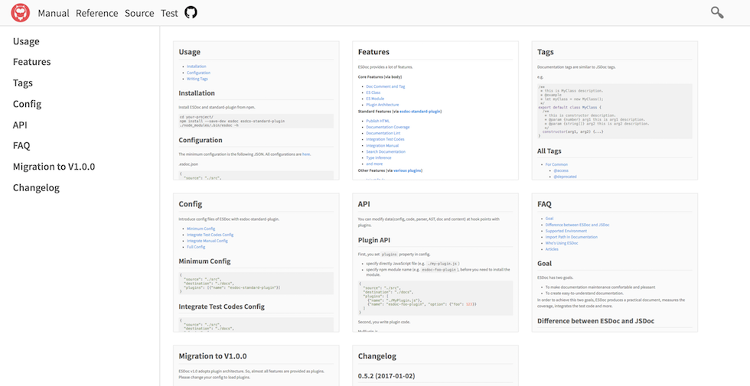Open the For Common link under All Tags
This screenshot has width=750, height=386.
(x=556, y=164)
